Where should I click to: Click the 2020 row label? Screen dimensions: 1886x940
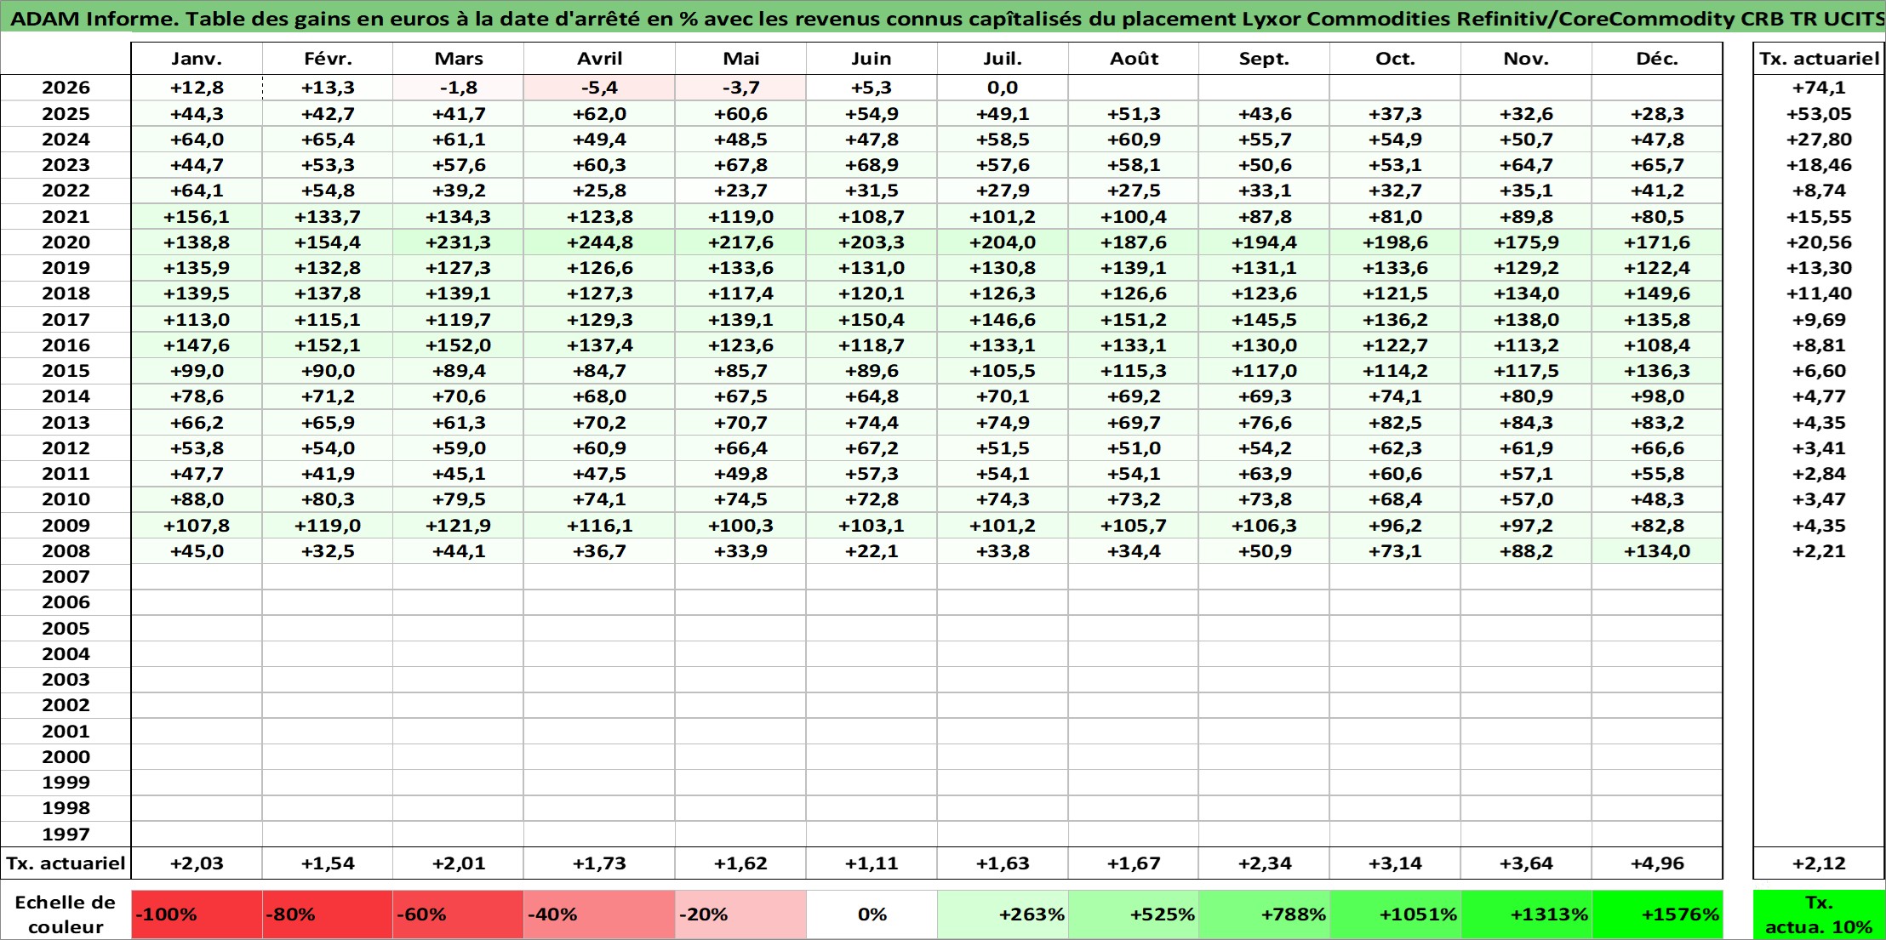point(66,242)
